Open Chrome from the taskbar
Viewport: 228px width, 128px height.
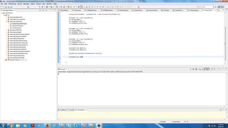pyautogui.click(x=10, y=126)
